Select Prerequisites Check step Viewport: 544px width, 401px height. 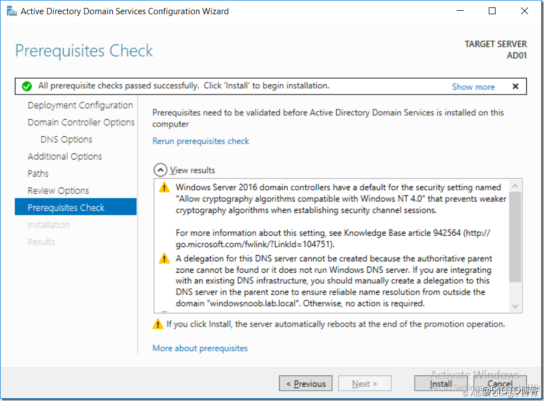pos(76,207)
